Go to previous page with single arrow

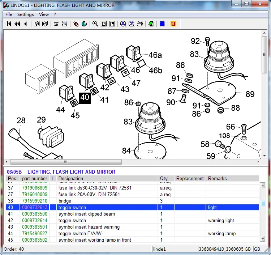25,24
